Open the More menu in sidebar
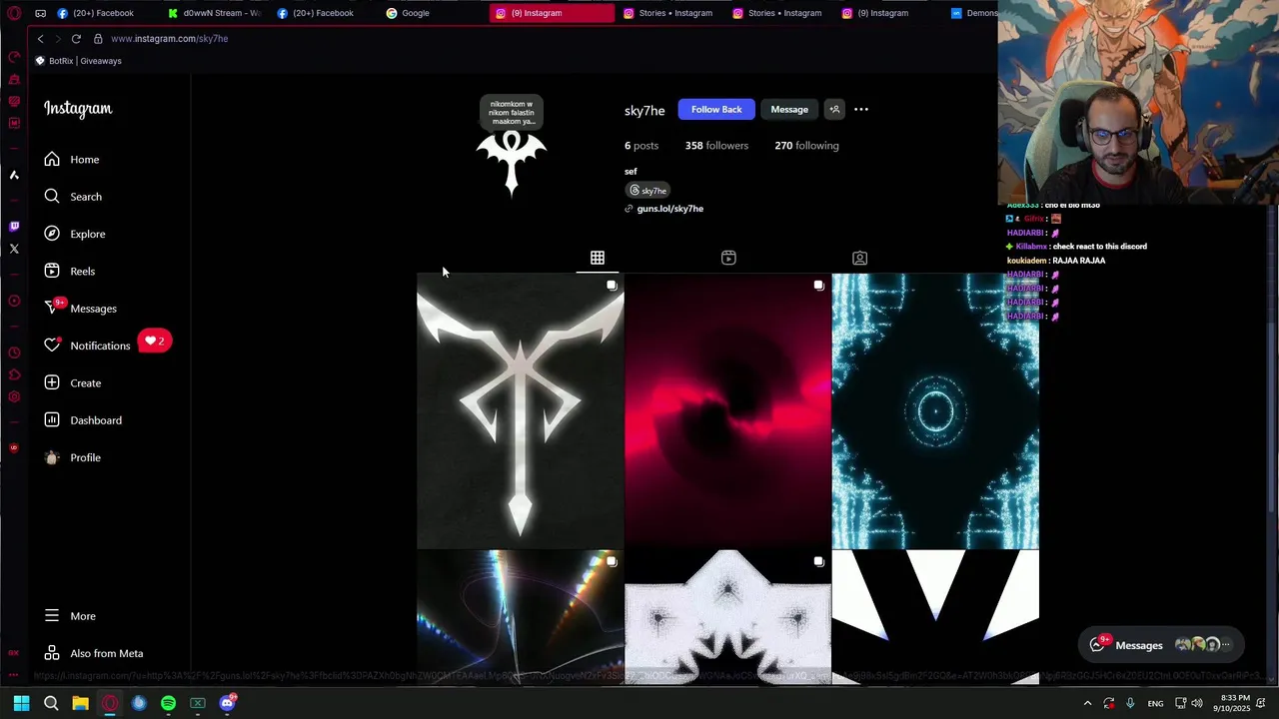This screenshot has height=719, width=1279. [x=70, y=616]
